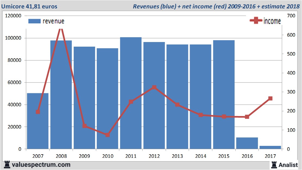
Task: Select the 2010 income data point
Action: [x=108, y=135]
